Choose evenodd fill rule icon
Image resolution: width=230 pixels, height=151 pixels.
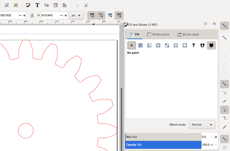pyautogui.click(x=202, y=45)
